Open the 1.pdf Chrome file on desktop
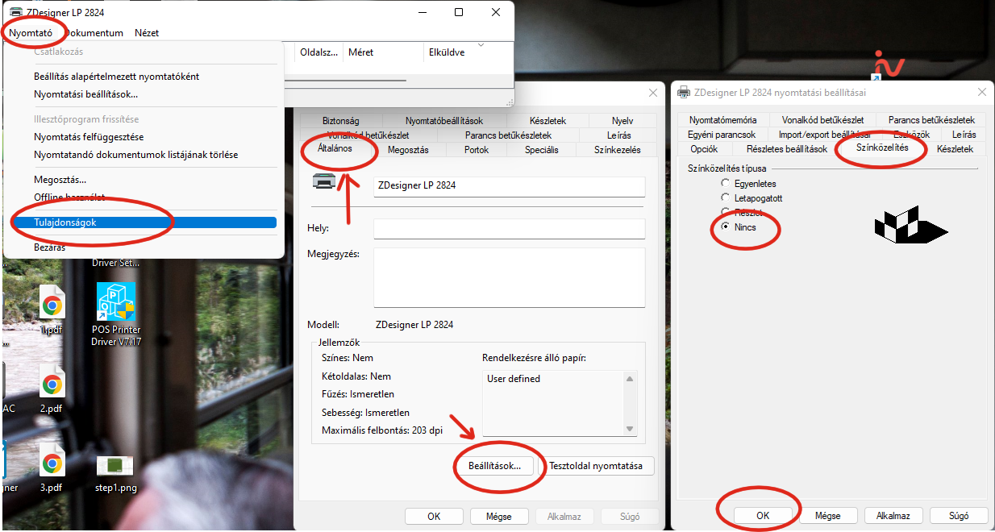The image size is (995, 532). (52, 311)
